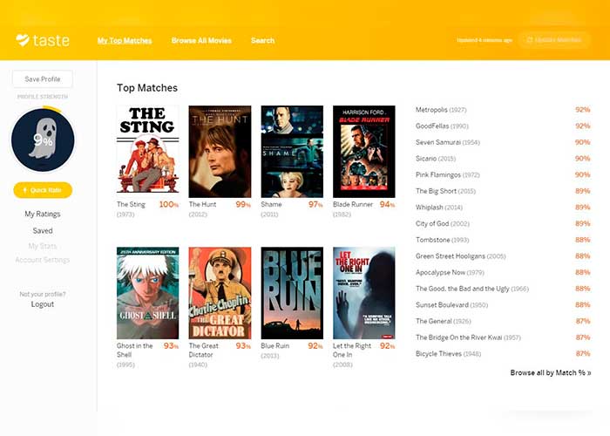
Task: Open Ghost in the Shell poster
Action: pos(147,293)
